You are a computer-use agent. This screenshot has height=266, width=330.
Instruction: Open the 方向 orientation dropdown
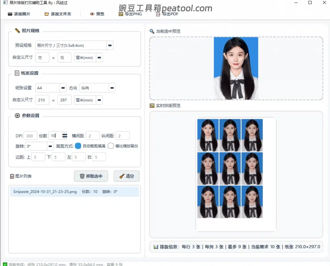112,88
